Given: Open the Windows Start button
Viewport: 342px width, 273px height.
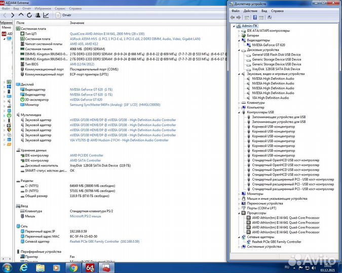Looking at the screenshot, I should [7, 267].
